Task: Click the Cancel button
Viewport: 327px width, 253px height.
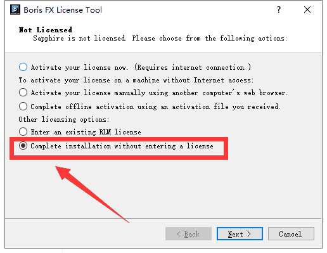Action: (291, 234)
